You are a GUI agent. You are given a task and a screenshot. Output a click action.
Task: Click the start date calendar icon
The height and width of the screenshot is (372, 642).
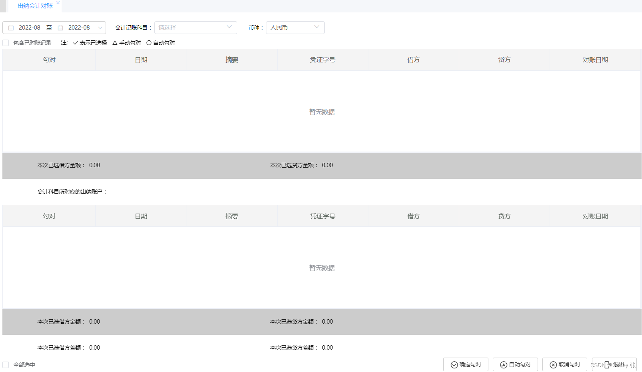pyautogui.click(x=11, y=28)
